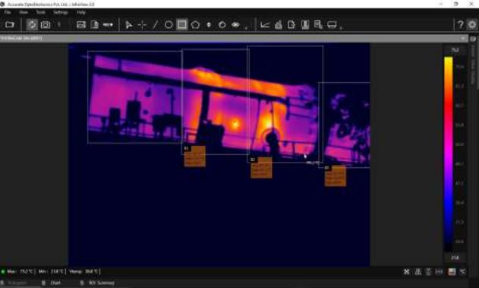
Task: Select the arrow pointer tool
Action: click(128, 25)
